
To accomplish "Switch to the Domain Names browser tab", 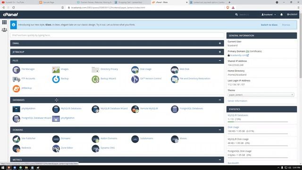I will [x=94, y=2].
